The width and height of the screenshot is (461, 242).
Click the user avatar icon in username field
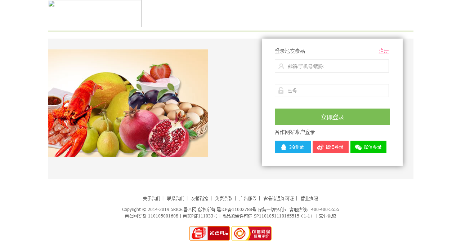281,66
